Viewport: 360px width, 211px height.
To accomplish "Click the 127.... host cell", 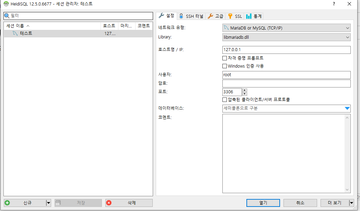I will (110, 34).
